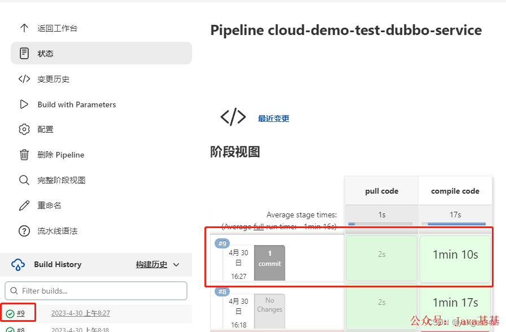Image resolution: width=506 pixels, height=332 pixels.
Task: Expand the build history trend chevron
Action: 176,265
